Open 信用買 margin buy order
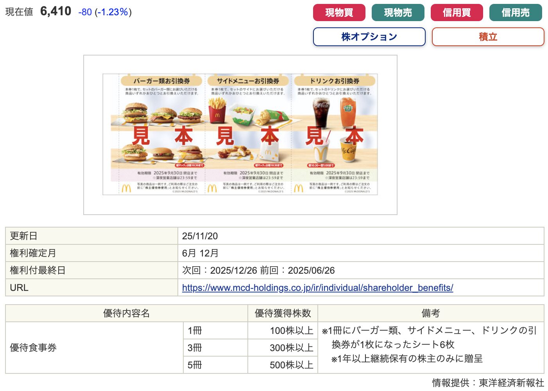 [457, 13]
